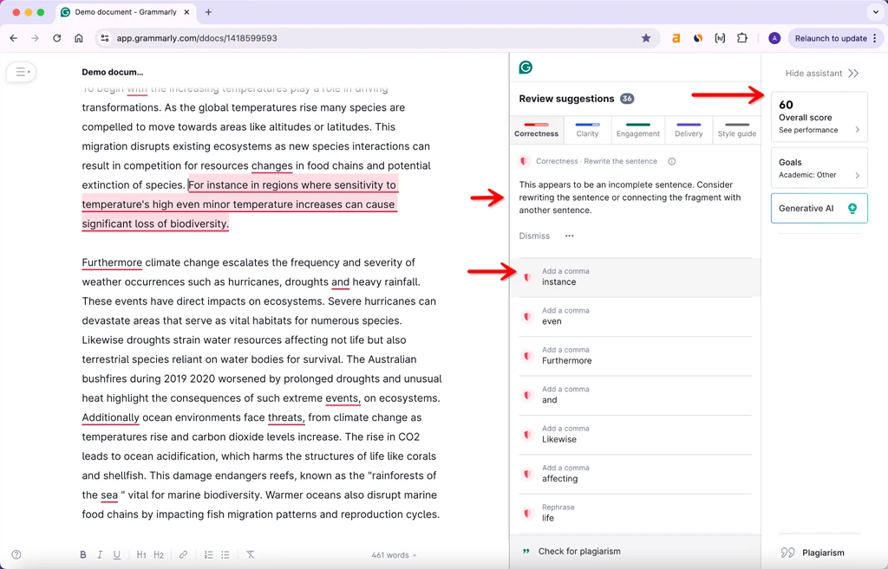The image size is (888, 569).
Task: Create a bulleted list
Action: (x=225, y=555)
